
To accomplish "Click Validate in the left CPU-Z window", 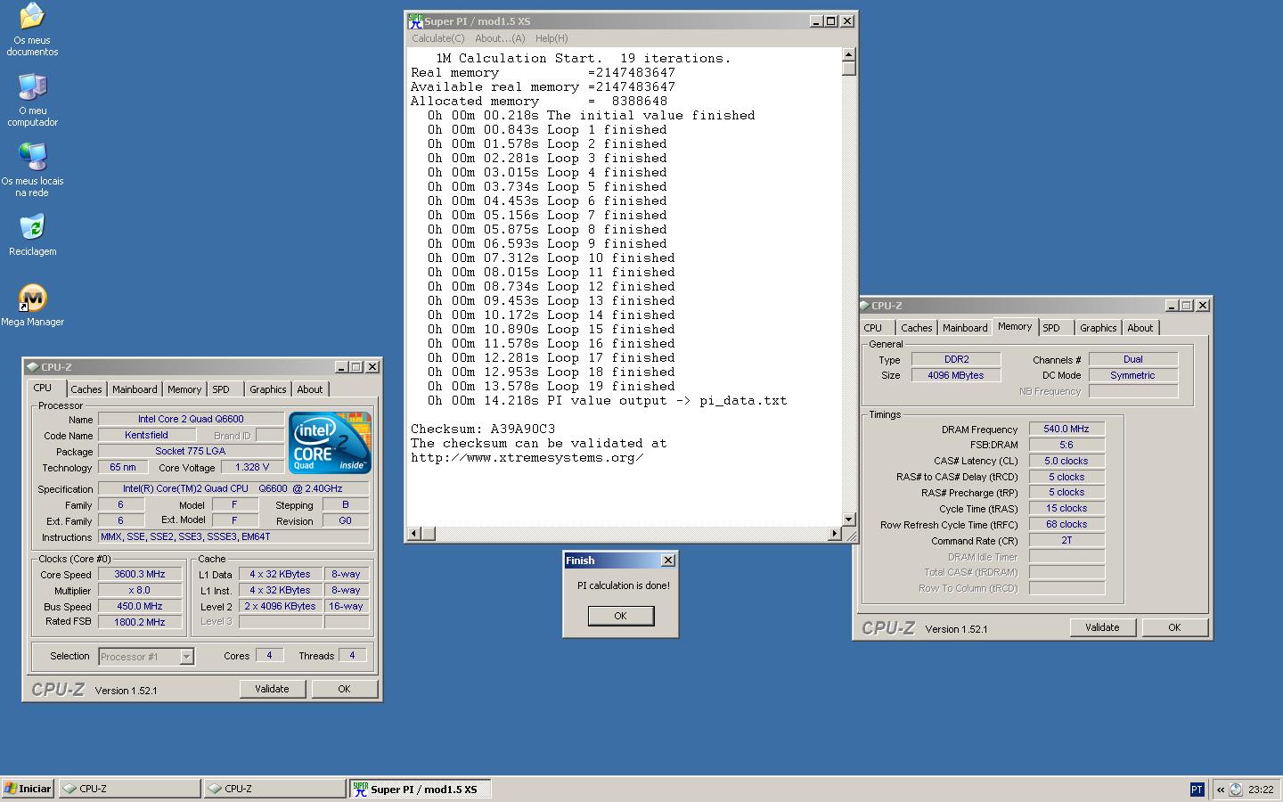I will coord(272,689).
